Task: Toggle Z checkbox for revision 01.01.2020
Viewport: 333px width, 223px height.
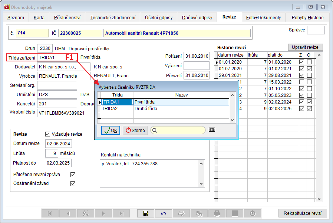Action: coord(301,62)
